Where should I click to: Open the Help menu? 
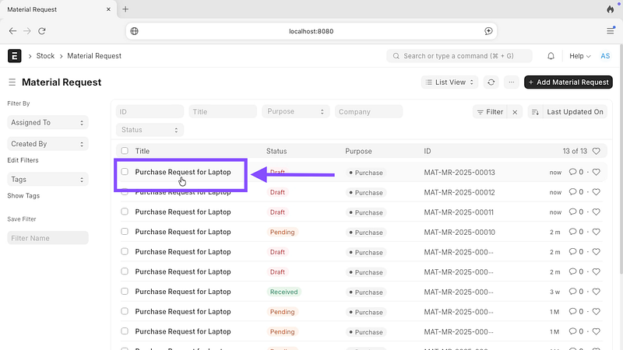point(580,56)
